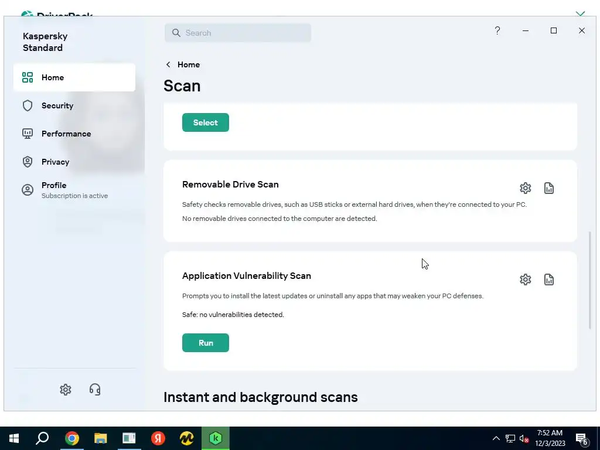
Task: Open File Explorer from the taskbar
Action: point(100,438)
